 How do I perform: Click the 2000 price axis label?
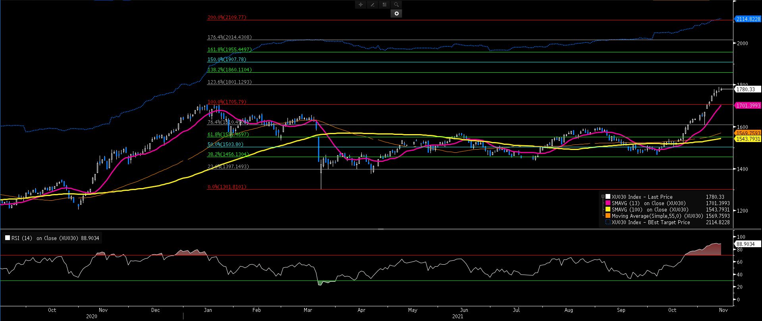click(x=743, y=43)
